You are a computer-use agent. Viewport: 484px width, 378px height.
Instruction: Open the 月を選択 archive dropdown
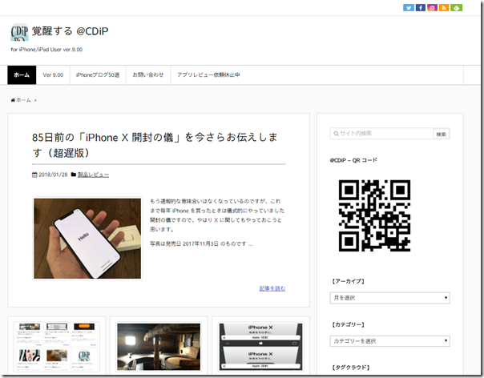(x=390, y=298)
